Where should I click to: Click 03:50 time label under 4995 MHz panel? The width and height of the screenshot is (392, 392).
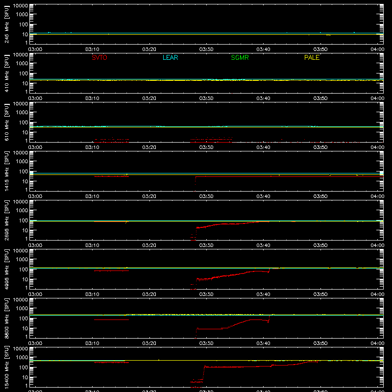pyautogui.click(x=320, y=294)
